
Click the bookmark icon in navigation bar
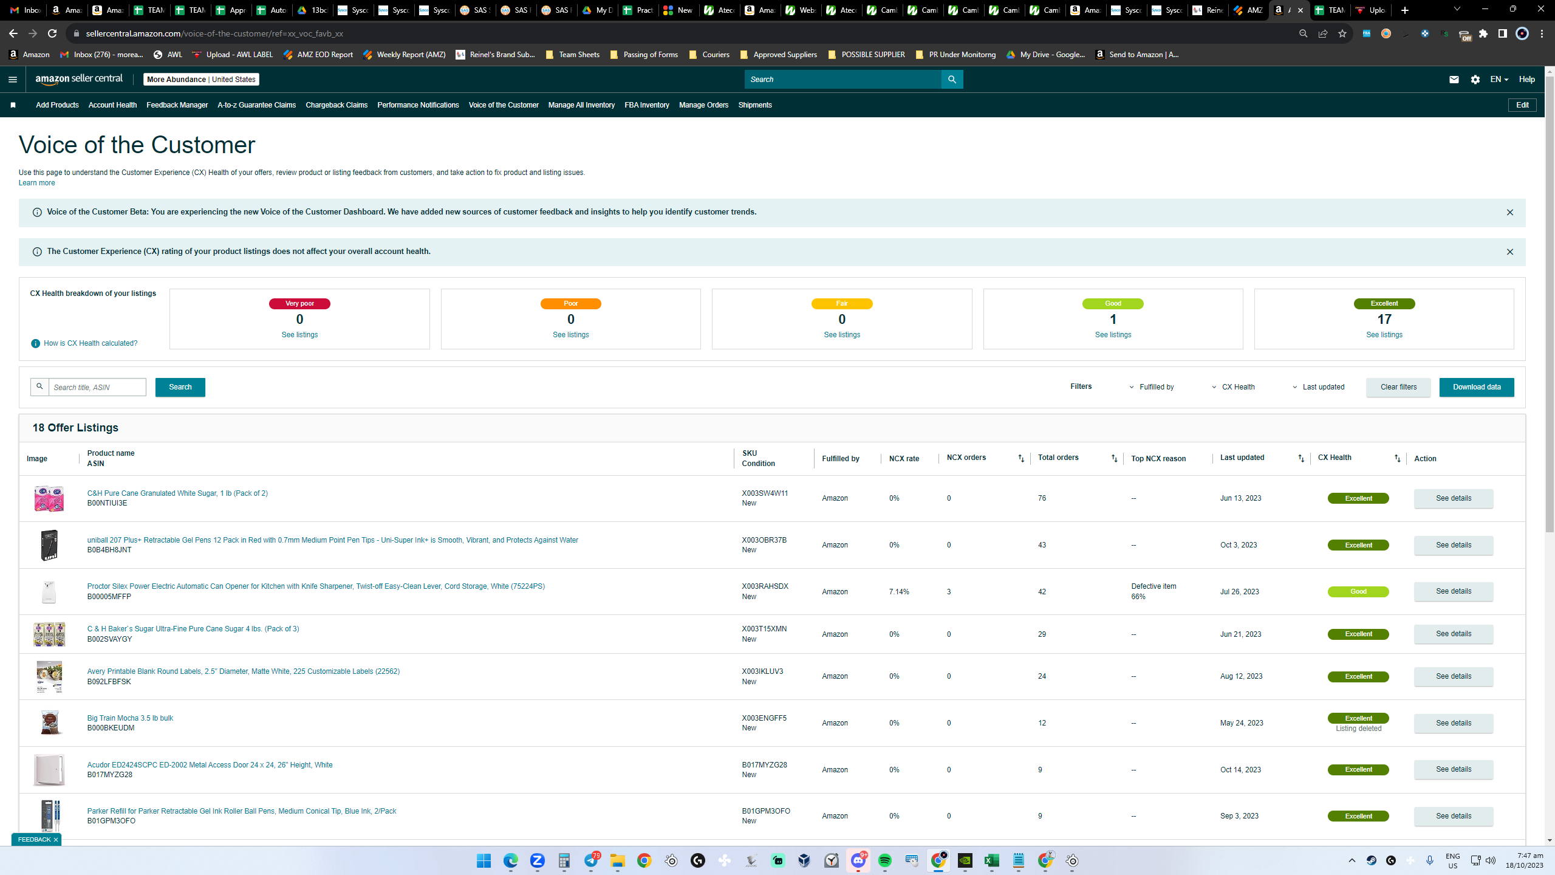(x=13, y=105)
